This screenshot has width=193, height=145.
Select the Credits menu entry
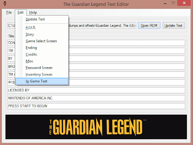coord(42,54)
